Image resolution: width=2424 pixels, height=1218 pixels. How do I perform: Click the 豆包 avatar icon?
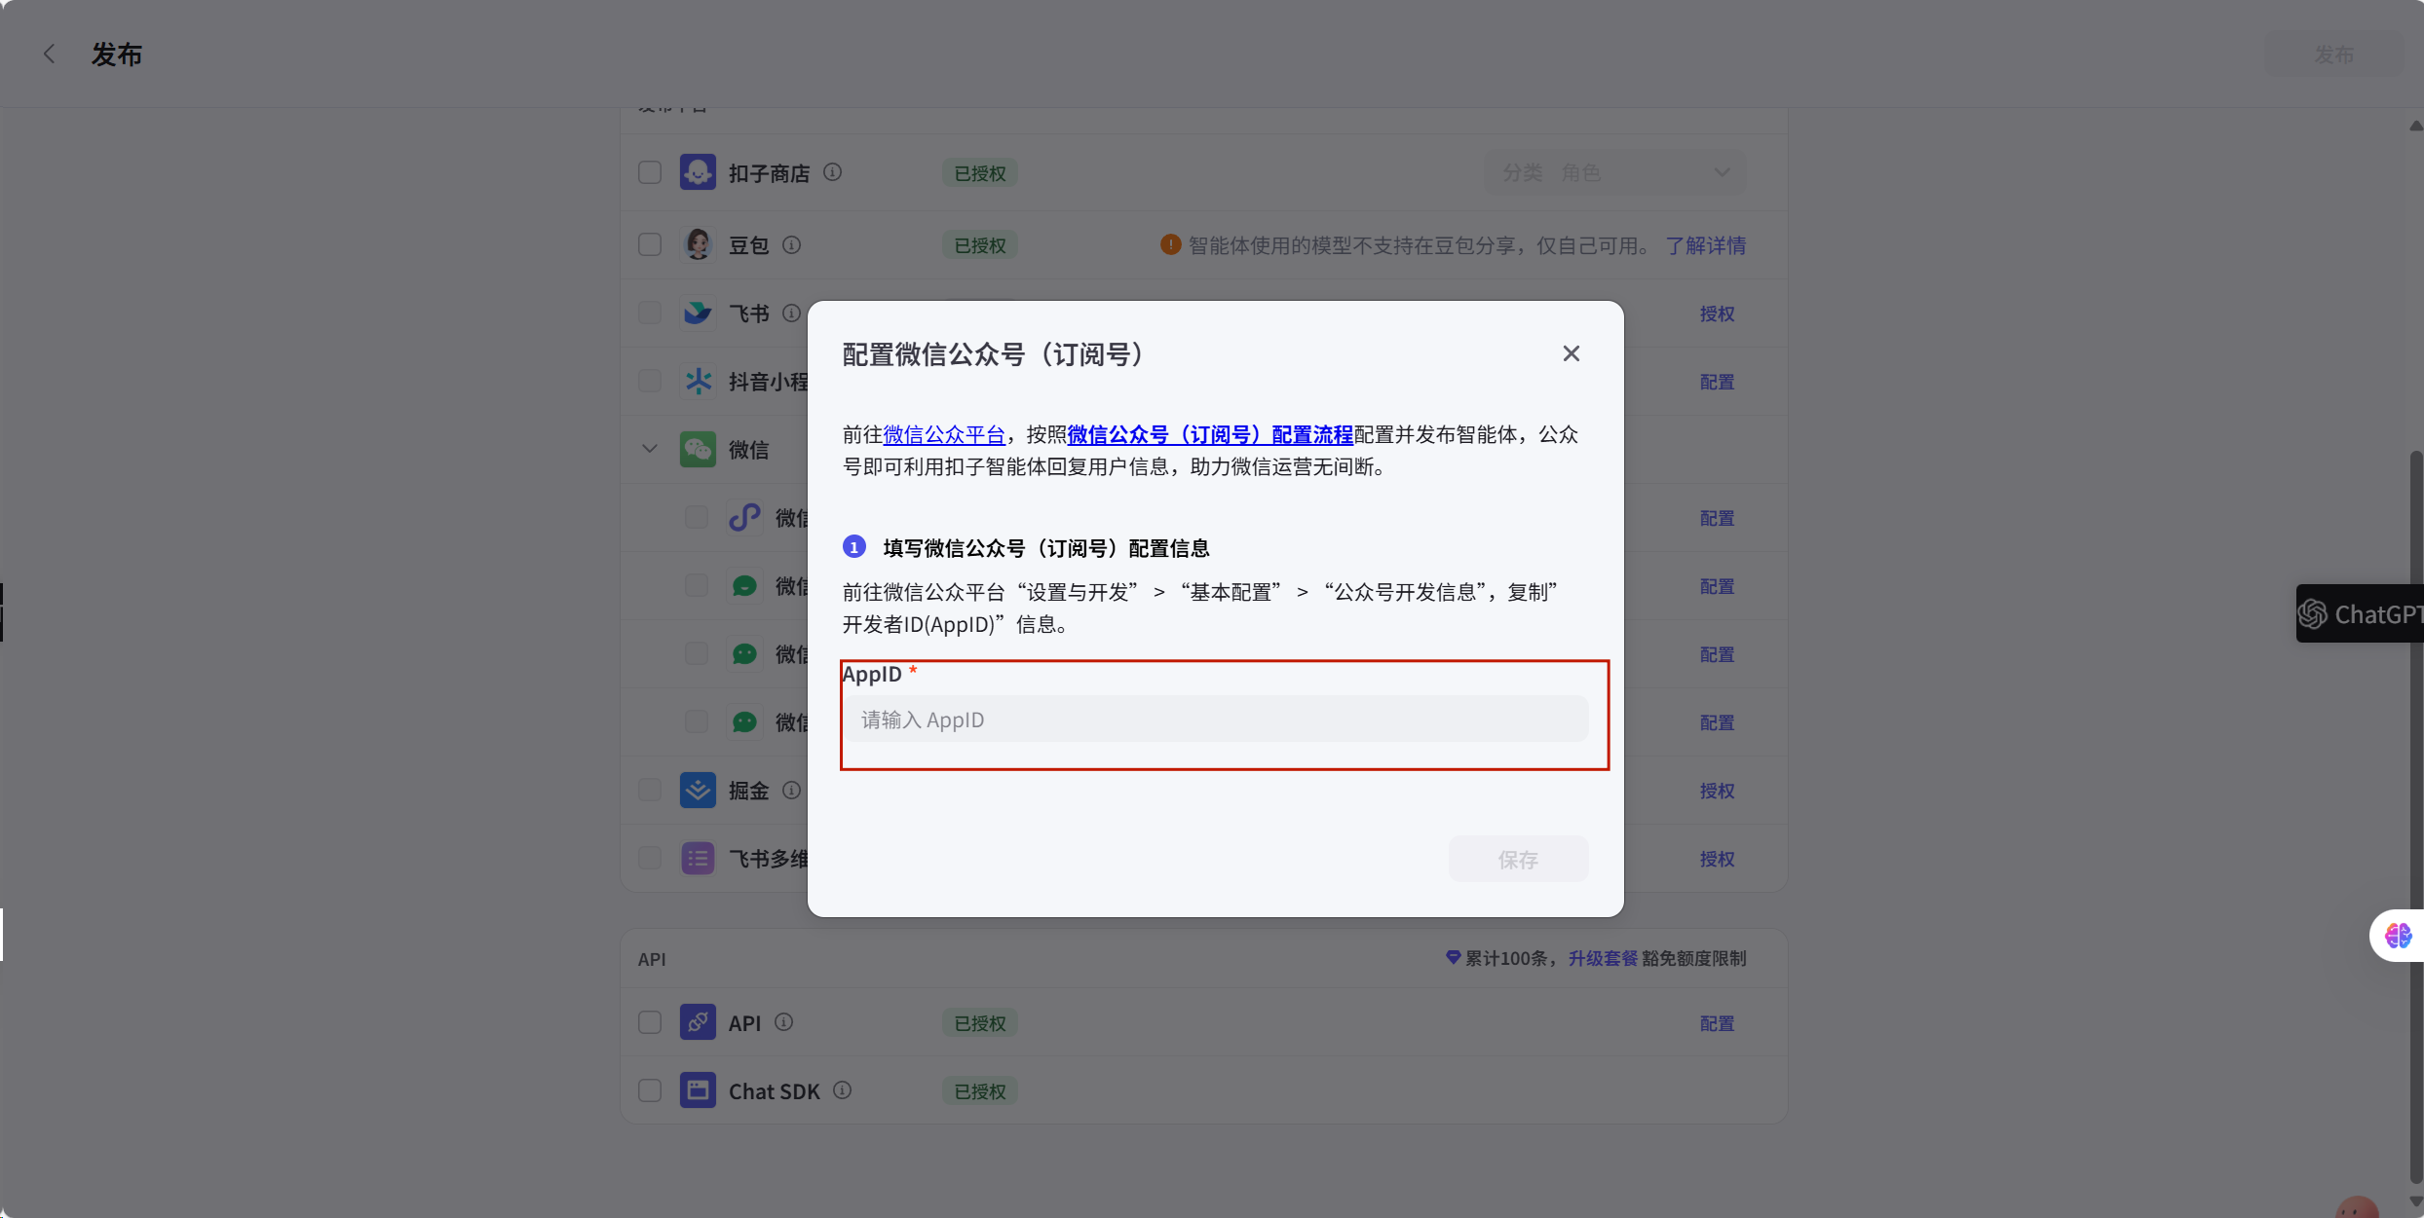tap(698, 244)
